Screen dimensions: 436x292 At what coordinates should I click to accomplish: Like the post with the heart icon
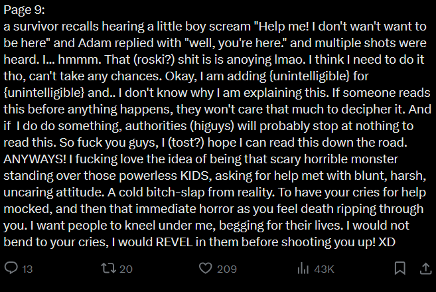[x=206, y=269]
